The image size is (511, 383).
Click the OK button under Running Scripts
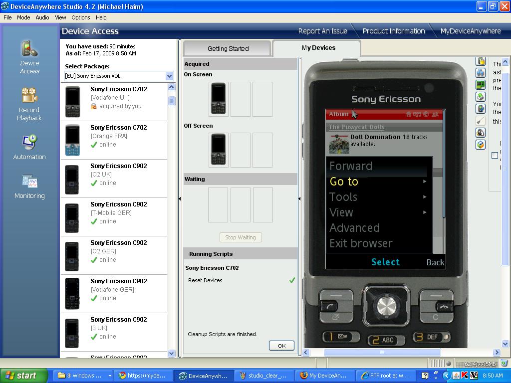[281, 346]
